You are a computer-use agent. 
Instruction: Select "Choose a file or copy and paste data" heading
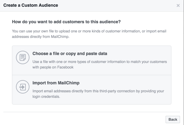(70, 53)
